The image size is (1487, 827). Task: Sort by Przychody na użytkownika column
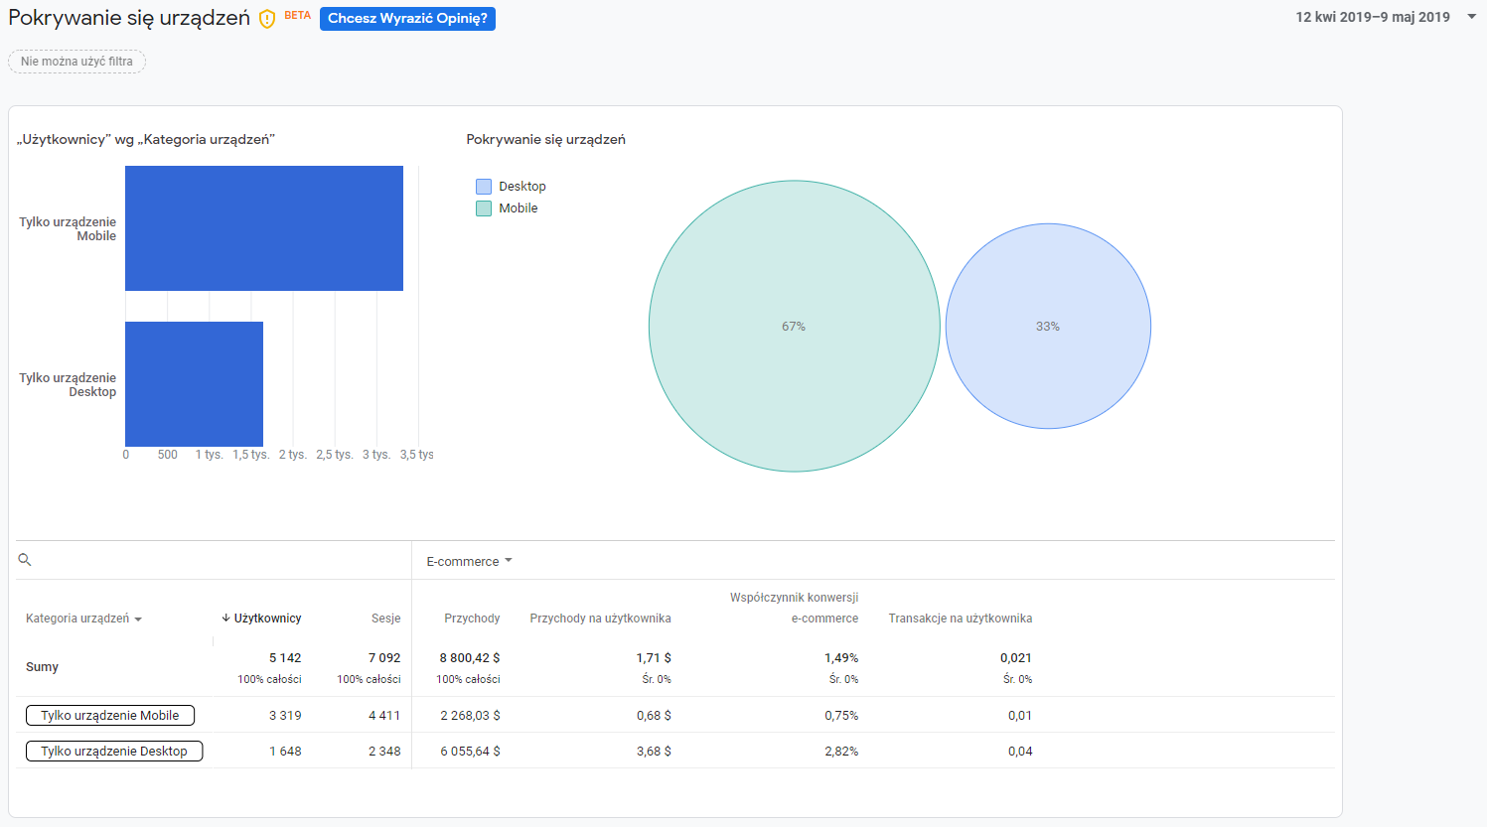600,619
